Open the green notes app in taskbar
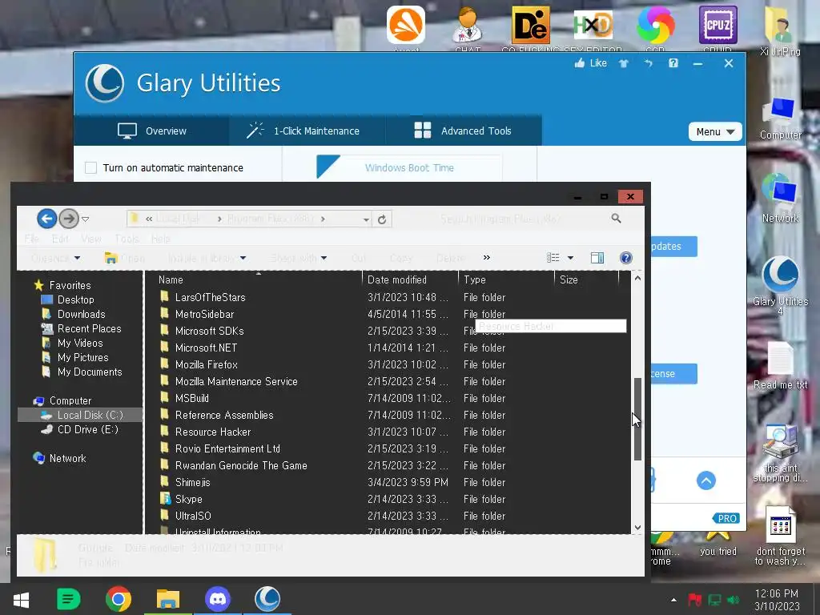Viewport: 820px width, 615px height. (68, 599)
